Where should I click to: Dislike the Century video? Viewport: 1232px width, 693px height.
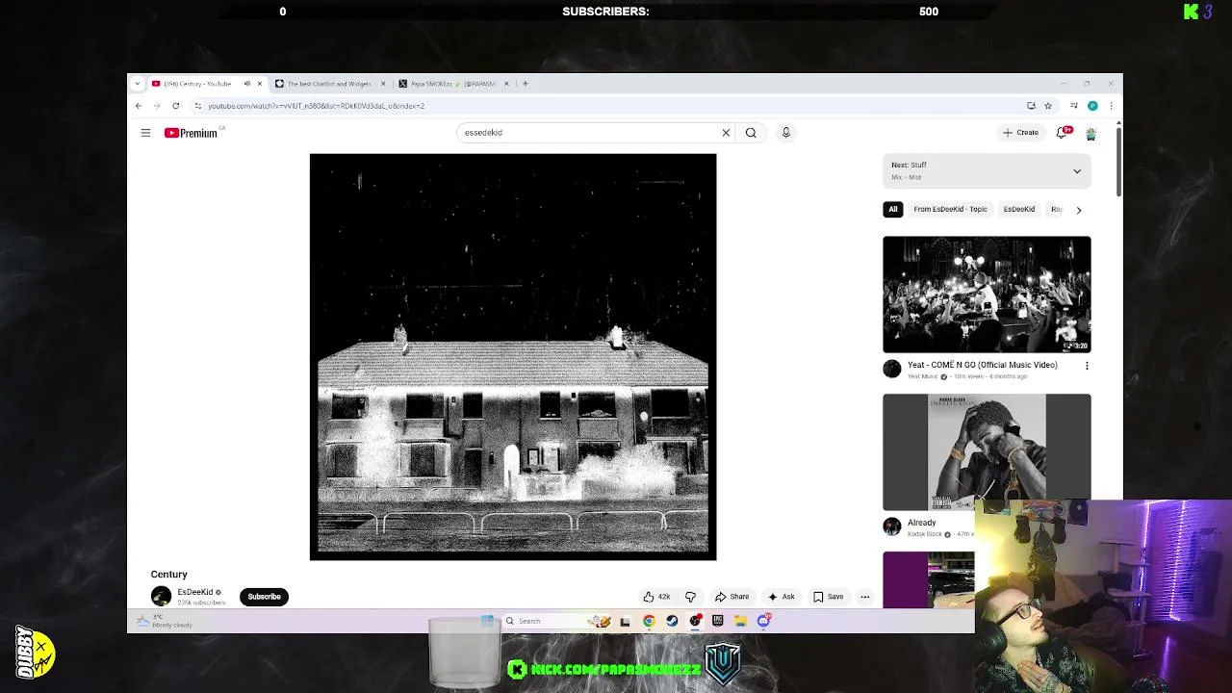(x=690, y=597)
